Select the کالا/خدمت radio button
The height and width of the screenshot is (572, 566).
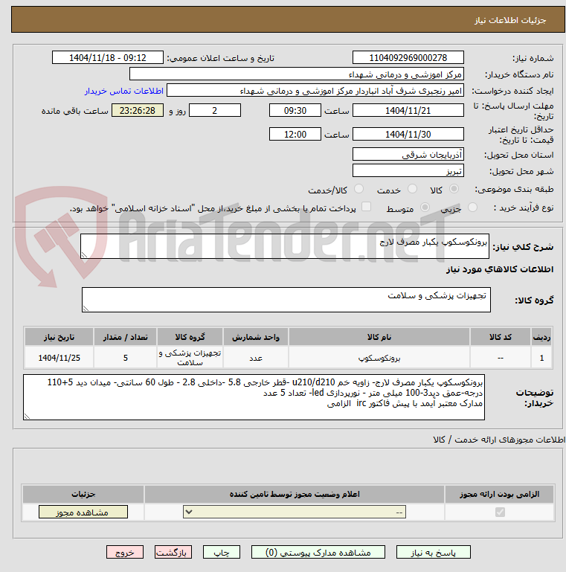(x=358, y=189)
